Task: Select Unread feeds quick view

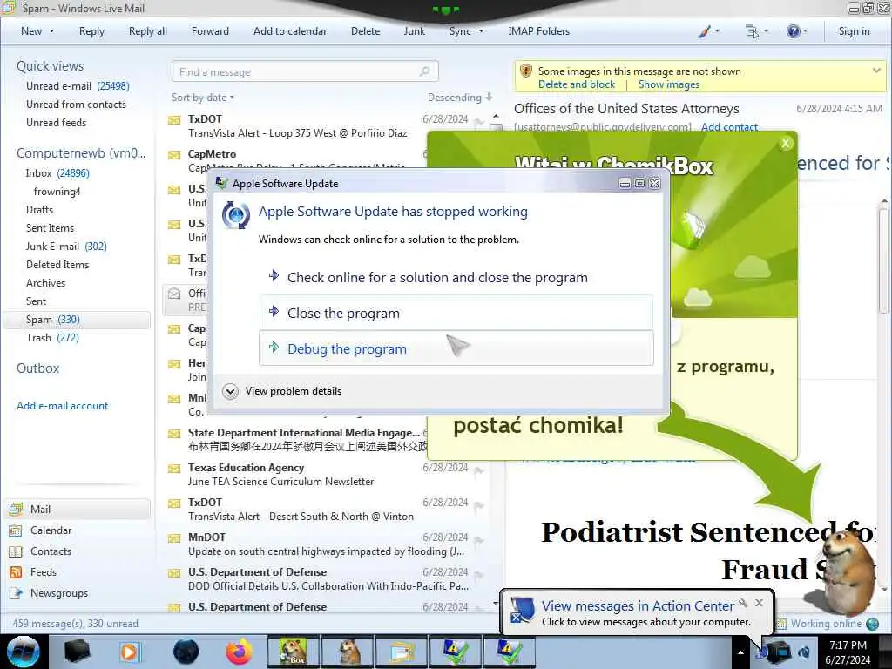Action: (x=57, y=122)
